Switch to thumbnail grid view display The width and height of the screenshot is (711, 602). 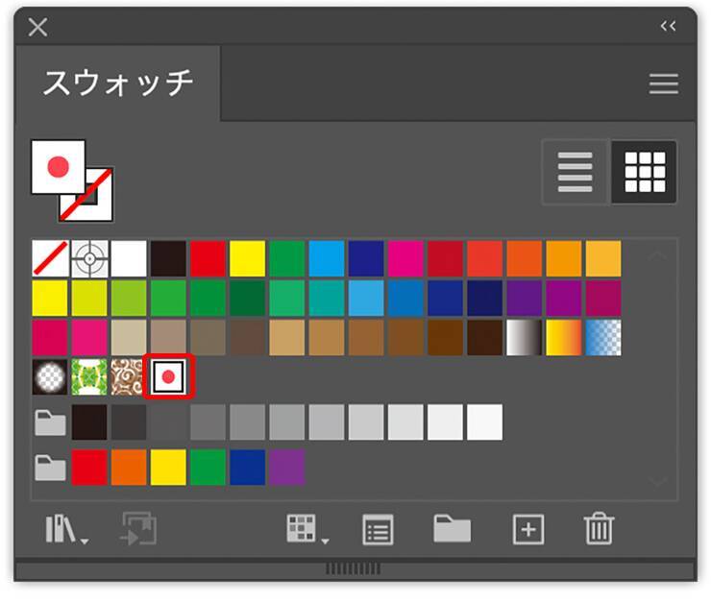click(x=645, y=172)
